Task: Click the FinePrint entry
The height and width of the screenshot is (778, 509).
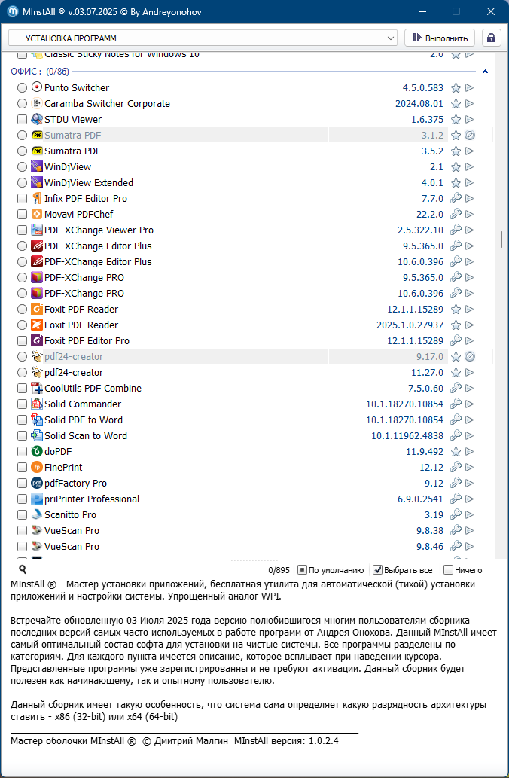Action: click(63, 468)
